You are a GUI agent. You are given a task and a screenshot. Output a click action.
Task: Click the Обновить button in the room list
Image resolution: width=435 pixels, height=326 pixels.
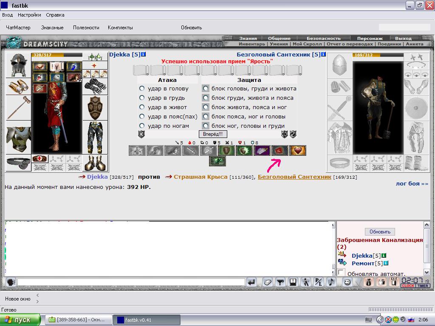380,232
